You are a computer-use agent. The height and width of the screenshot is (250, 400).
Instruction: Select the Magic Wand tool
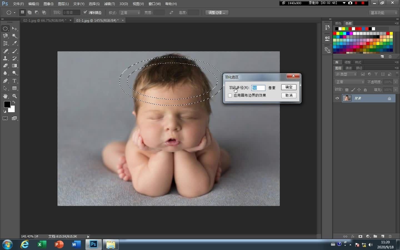[14, 36]
